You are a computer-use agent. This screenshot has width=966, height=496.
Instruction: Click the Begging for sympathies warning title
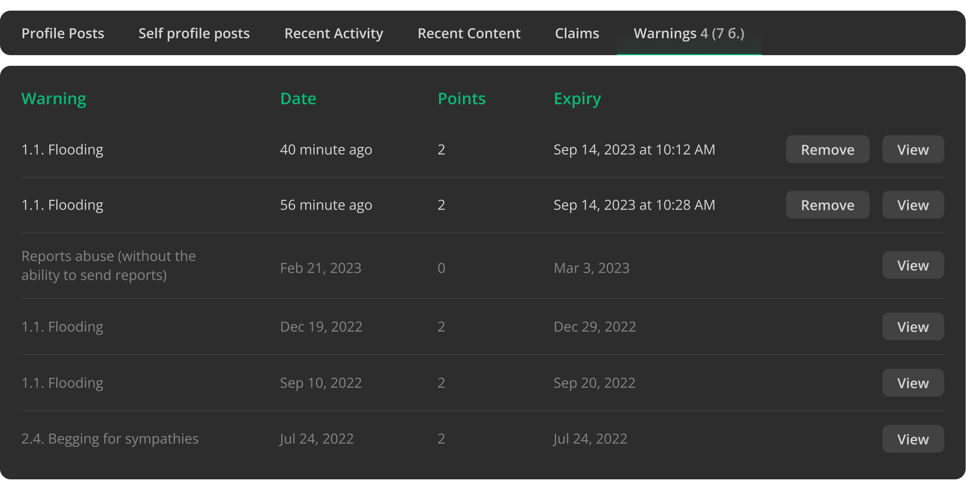coord(110,439)
